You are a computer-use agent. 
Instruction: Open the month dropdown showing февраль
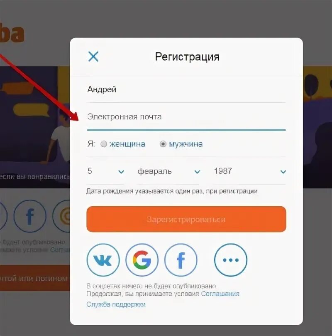tap(168, 171)
